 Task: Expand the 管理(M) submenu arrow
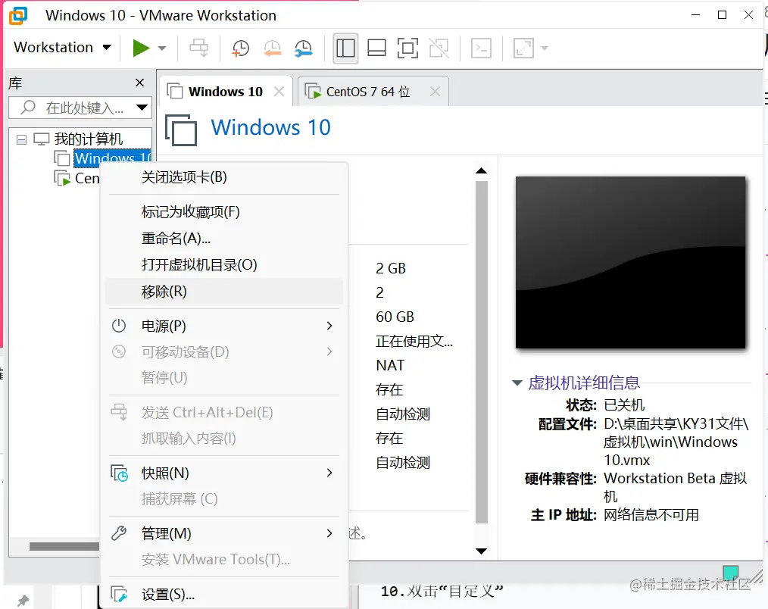point(329,533)
